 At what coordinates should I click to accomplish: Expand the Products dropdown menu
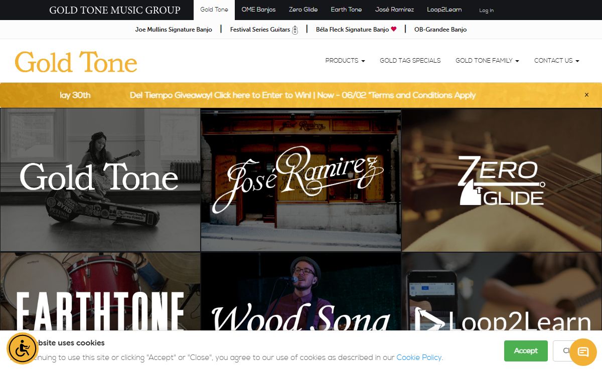(345, 60)
